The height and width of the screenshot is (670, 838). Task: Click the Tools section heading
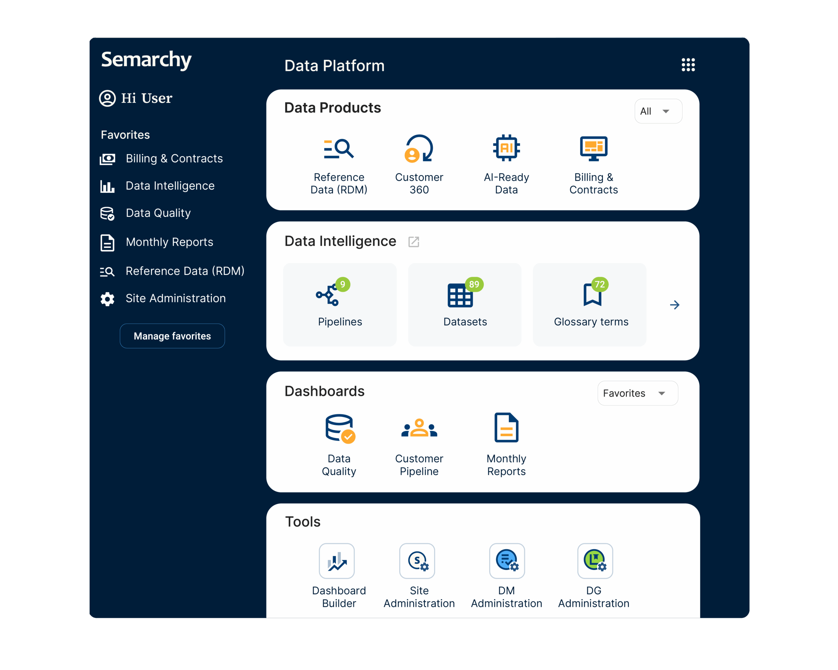(x=303, y=521)
